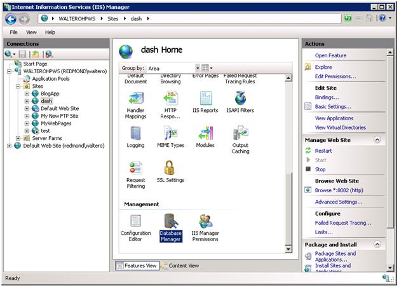Click the status bar network icon

(x=386, y=278)
